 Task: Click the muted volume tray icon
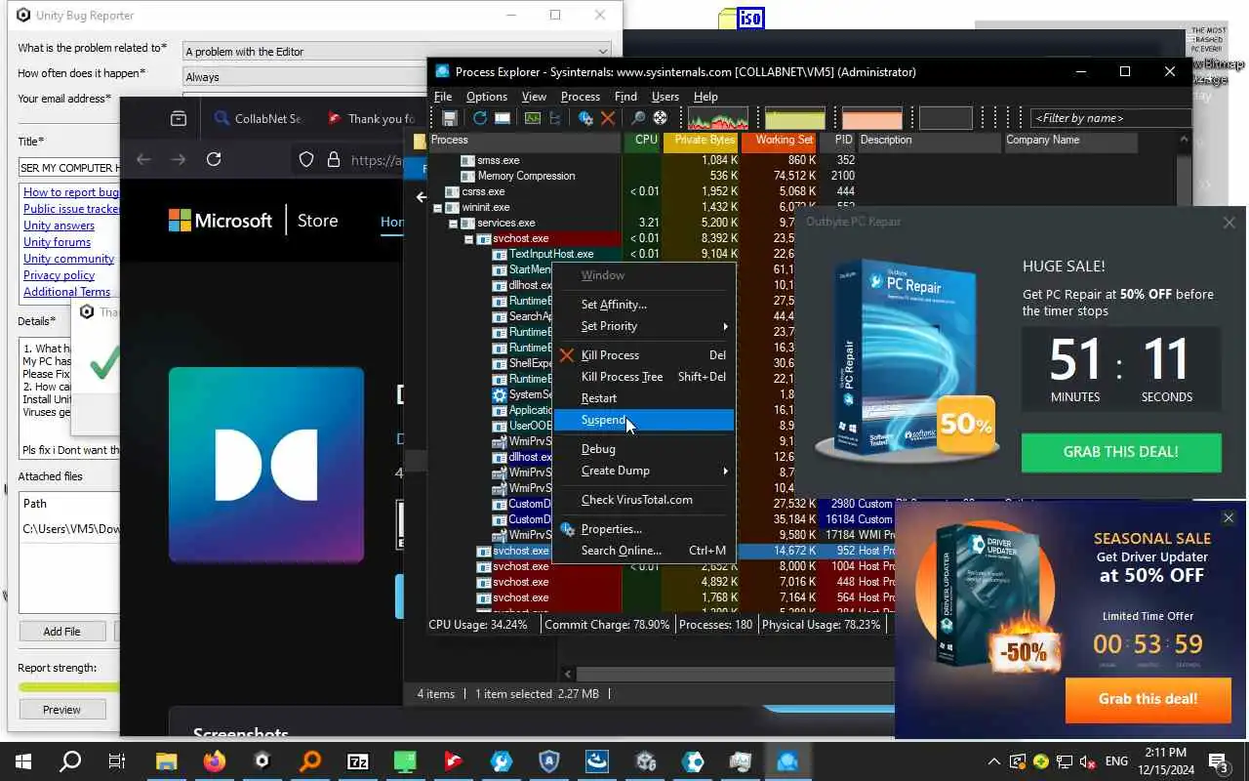coord(1088,761)
